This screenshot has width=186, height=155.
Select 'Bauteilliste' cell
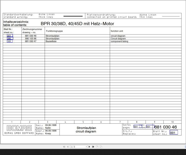click(x=51, y=41)
